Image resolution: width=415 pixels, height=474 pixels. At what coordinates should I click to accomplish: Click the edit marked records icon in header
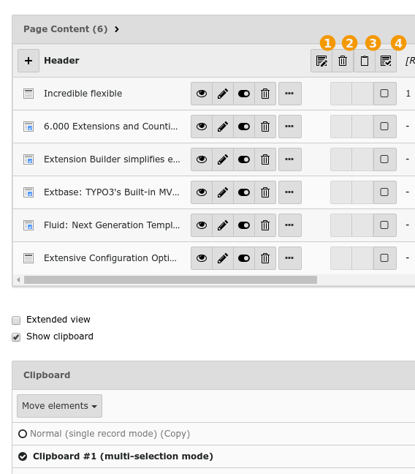pyautogui.click(x=321, y=61)
